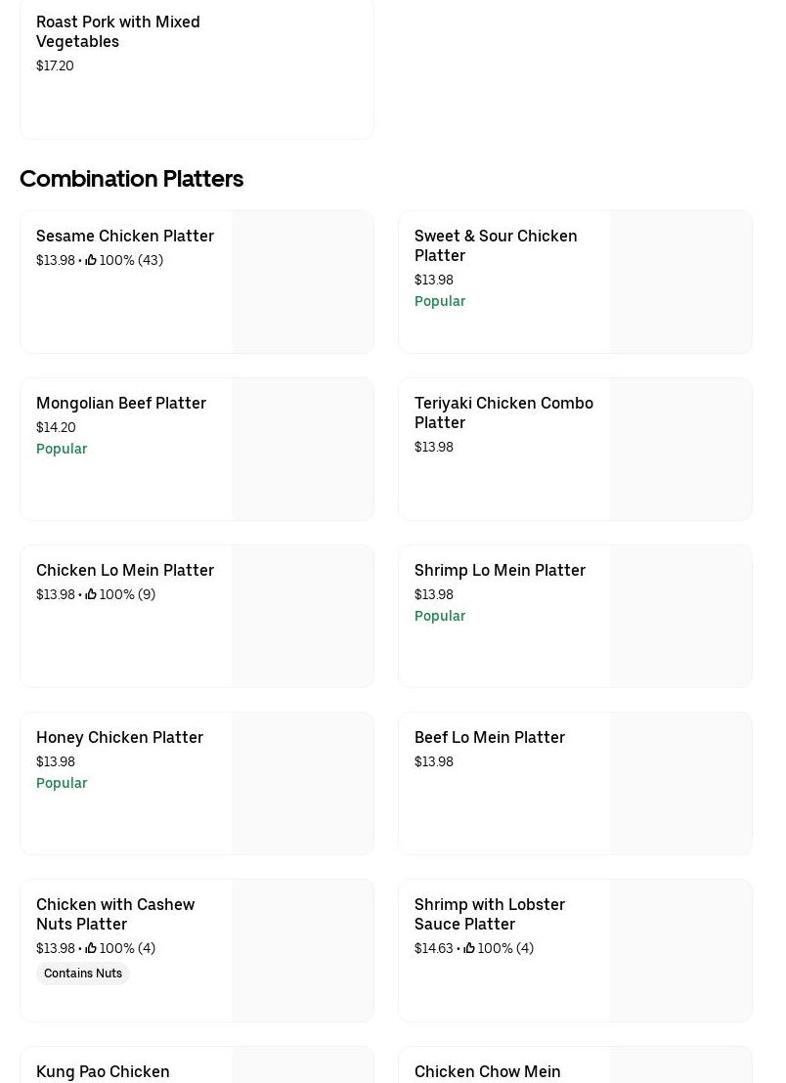Click thumbs-up icon on Shrimp with Lobster Sauce
The image size is (786, 1083).
[x=469, y=948]
